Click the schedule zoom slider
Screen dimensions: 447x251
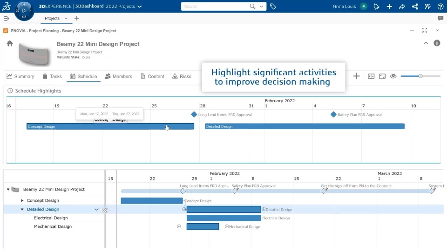(420, 76)
